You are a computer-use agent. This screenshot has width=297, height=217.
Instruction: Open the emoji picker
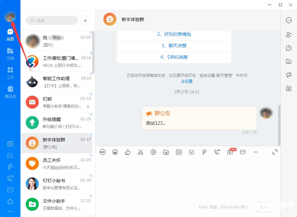pos(115,152)
